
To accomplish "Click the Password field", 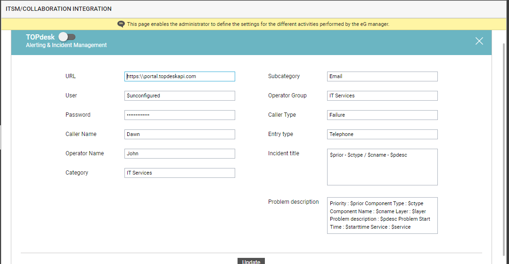I will (180, 115).
